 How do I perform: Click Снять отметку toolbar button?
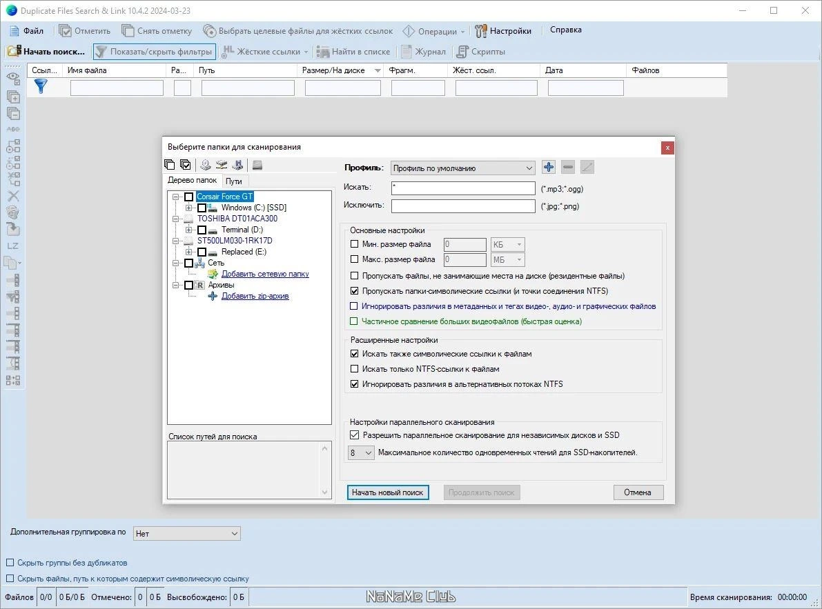click(157, 31)
